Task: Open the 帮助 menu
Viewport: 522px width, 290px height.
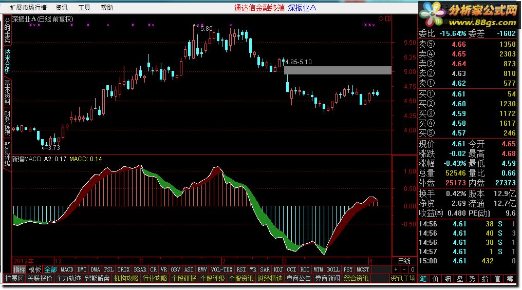Action: click(x=107, y=7)
